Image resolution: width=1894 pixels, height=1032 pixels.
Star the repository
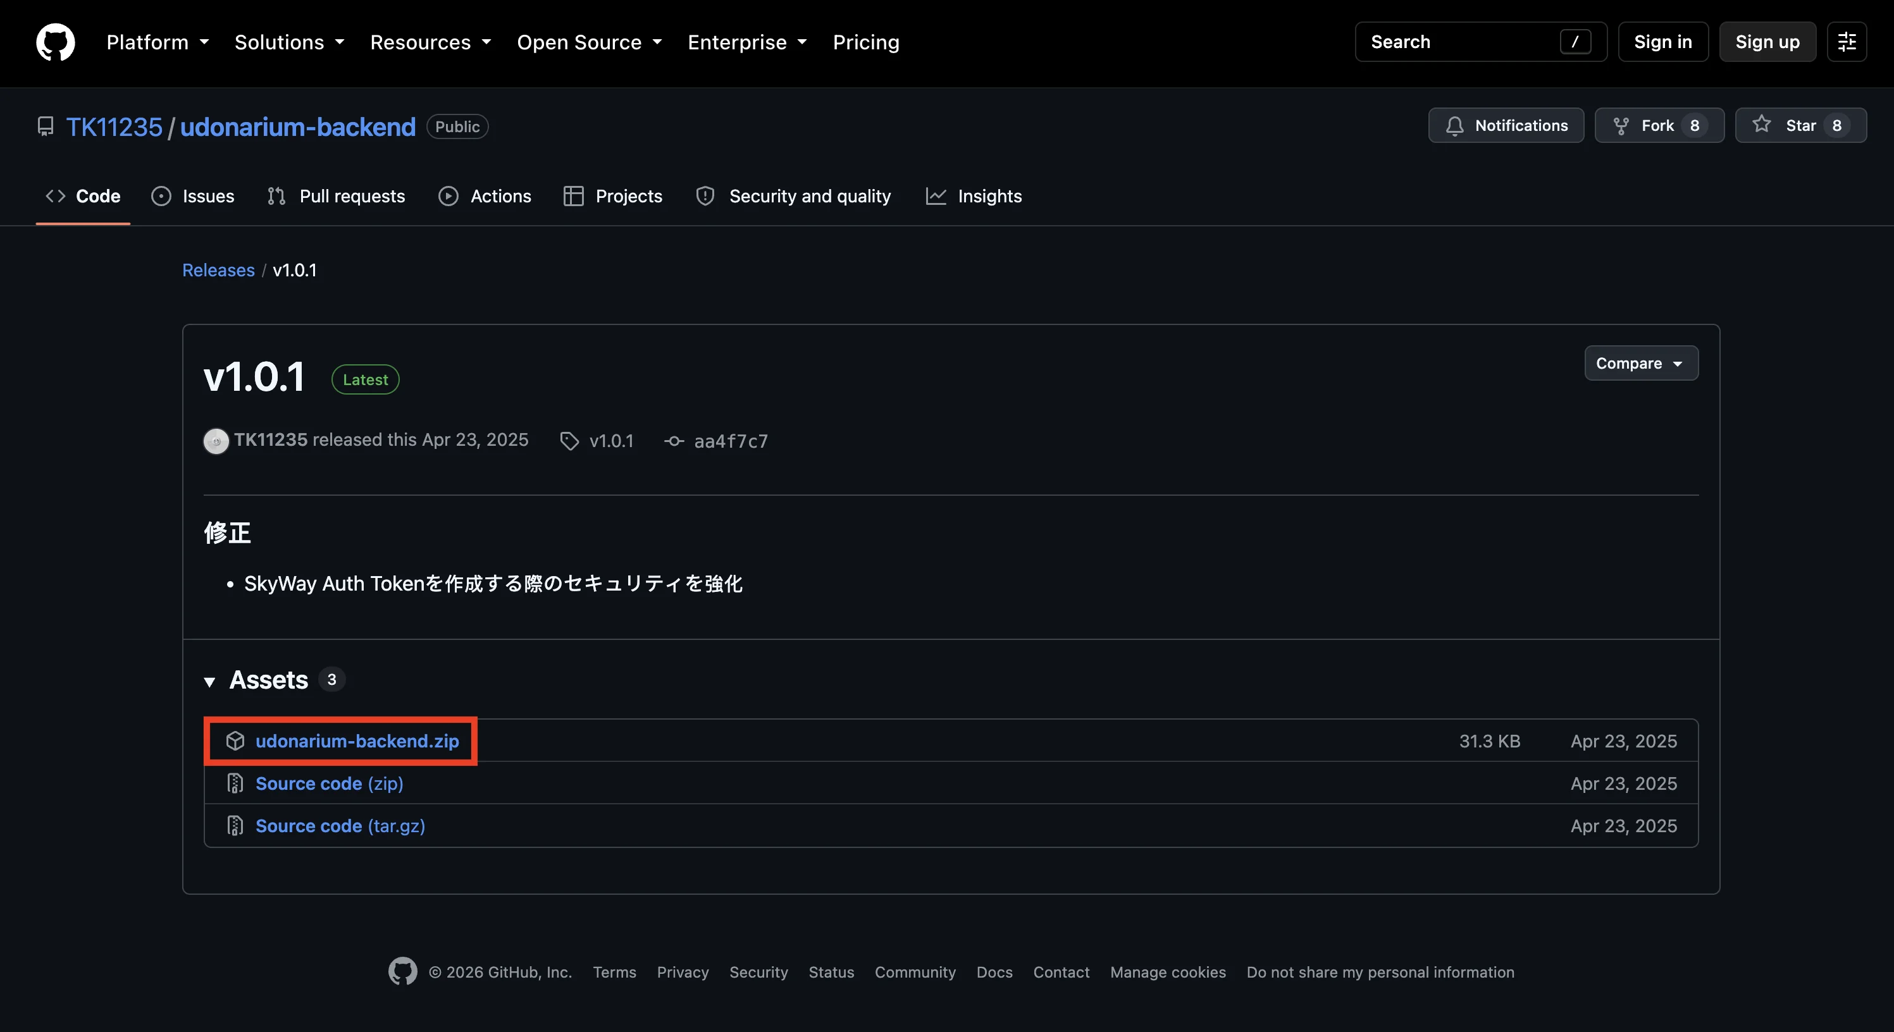[x=1800, y=125]
